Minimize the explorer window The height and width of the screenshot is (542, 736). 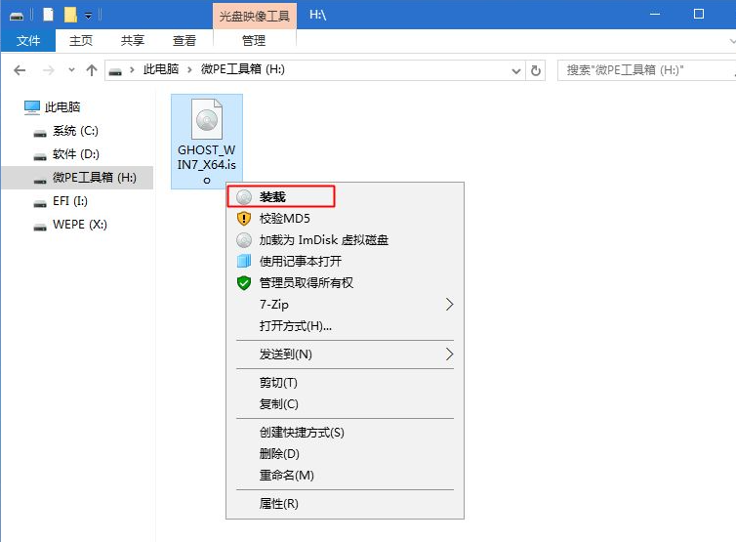point(655,14)
